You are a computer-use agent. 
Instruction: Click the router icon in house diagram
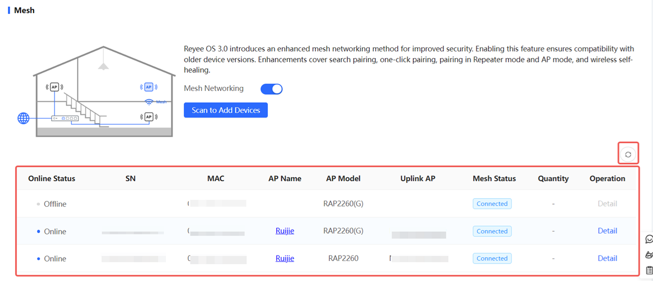click(x=64, y=118)
